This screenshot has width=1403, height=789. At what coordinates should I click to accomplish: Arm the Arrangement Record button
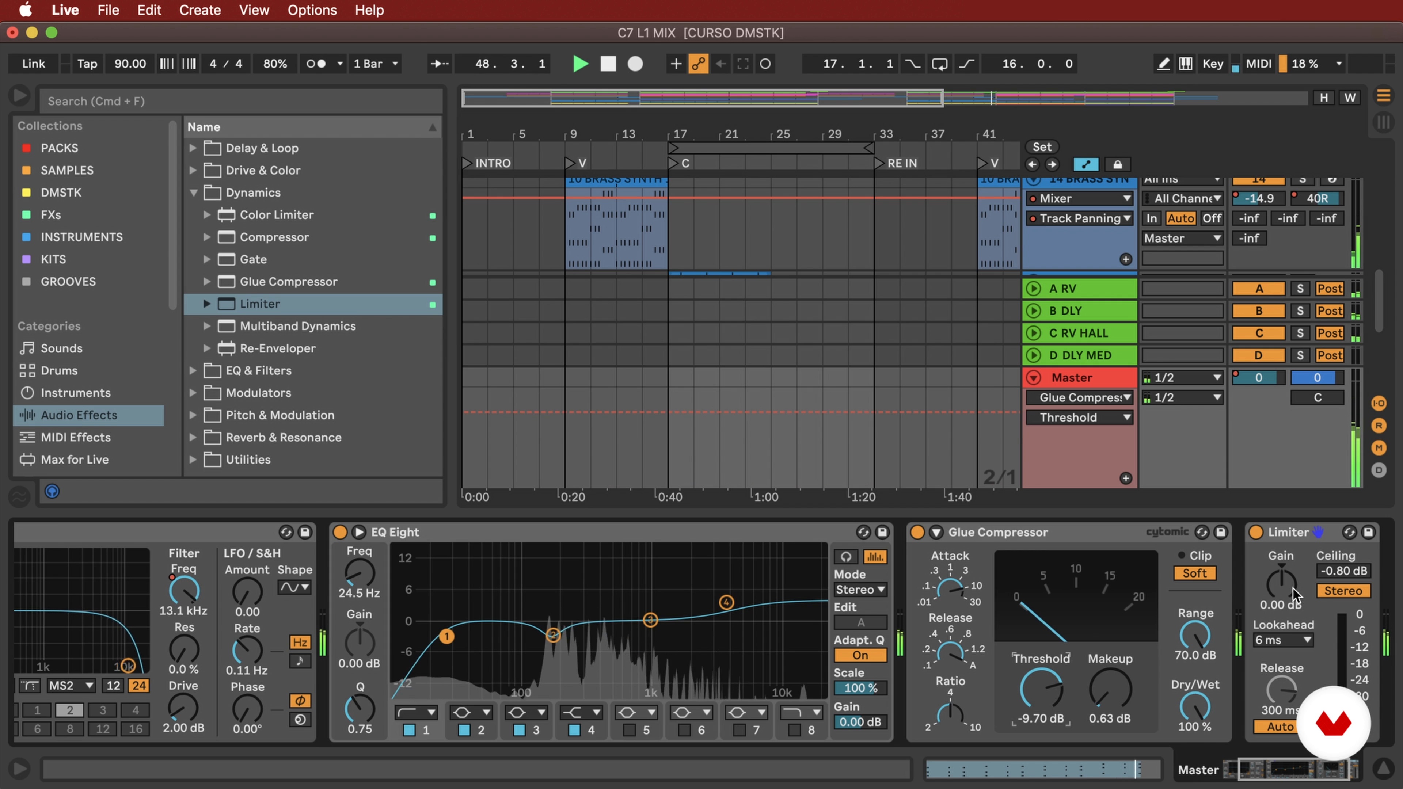coord(635,64)
